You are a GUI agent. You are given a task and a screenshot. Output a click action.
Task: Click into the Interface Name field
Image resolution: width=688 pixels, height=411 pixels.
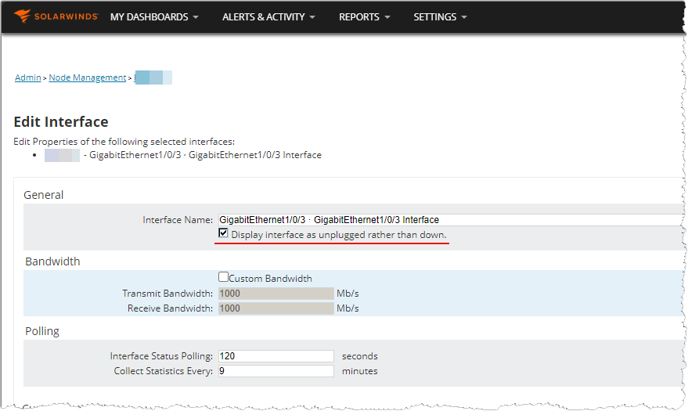(451, 220)
